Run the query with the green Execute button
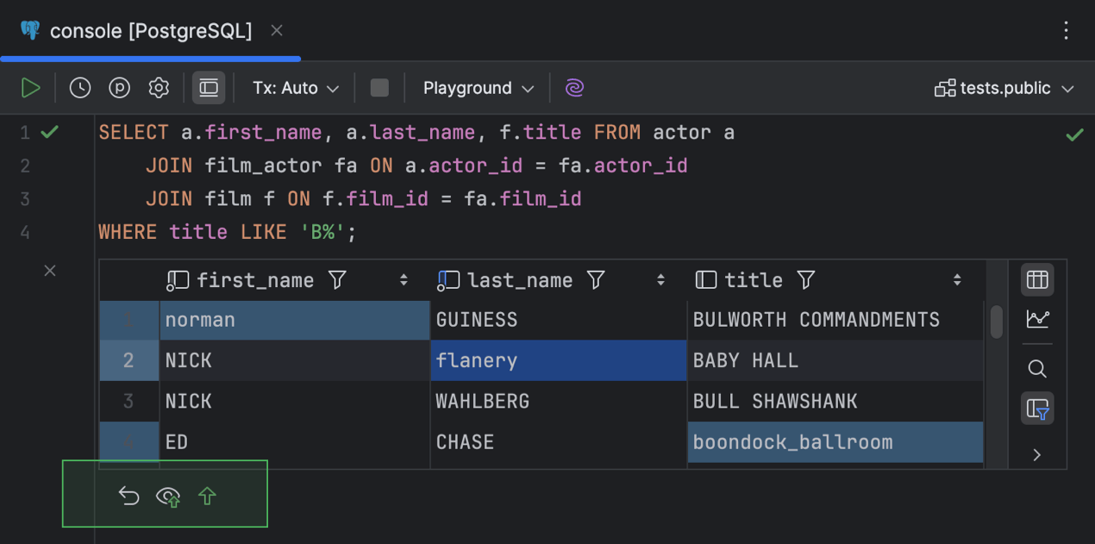The width and height of the screenshot is (1095, 544). (31, 88)
